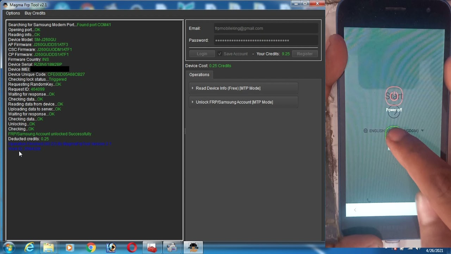
Task: Toggle the Save Account checkbox
Action: click(x=220, y=54)
